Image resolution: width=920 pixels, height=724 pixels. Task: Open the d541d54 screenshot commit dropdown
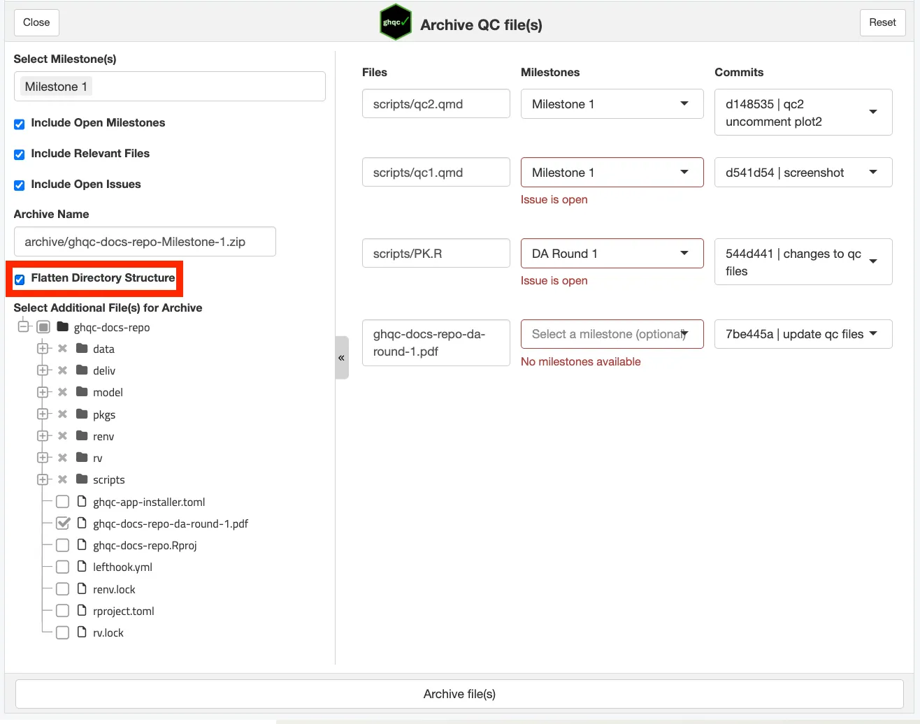coord(803,173)
